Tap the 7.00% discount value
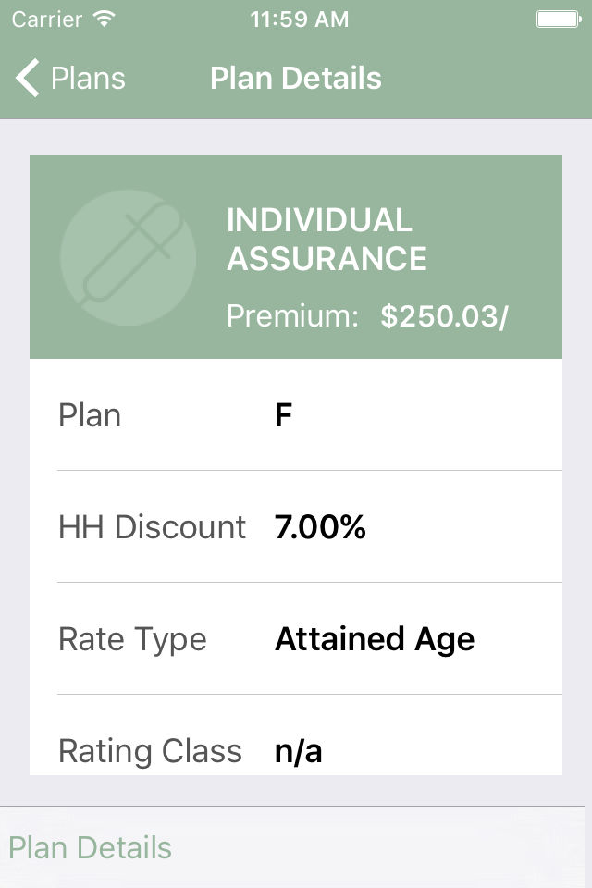Viewport: 592px width, 888px height. click(320, 527)
